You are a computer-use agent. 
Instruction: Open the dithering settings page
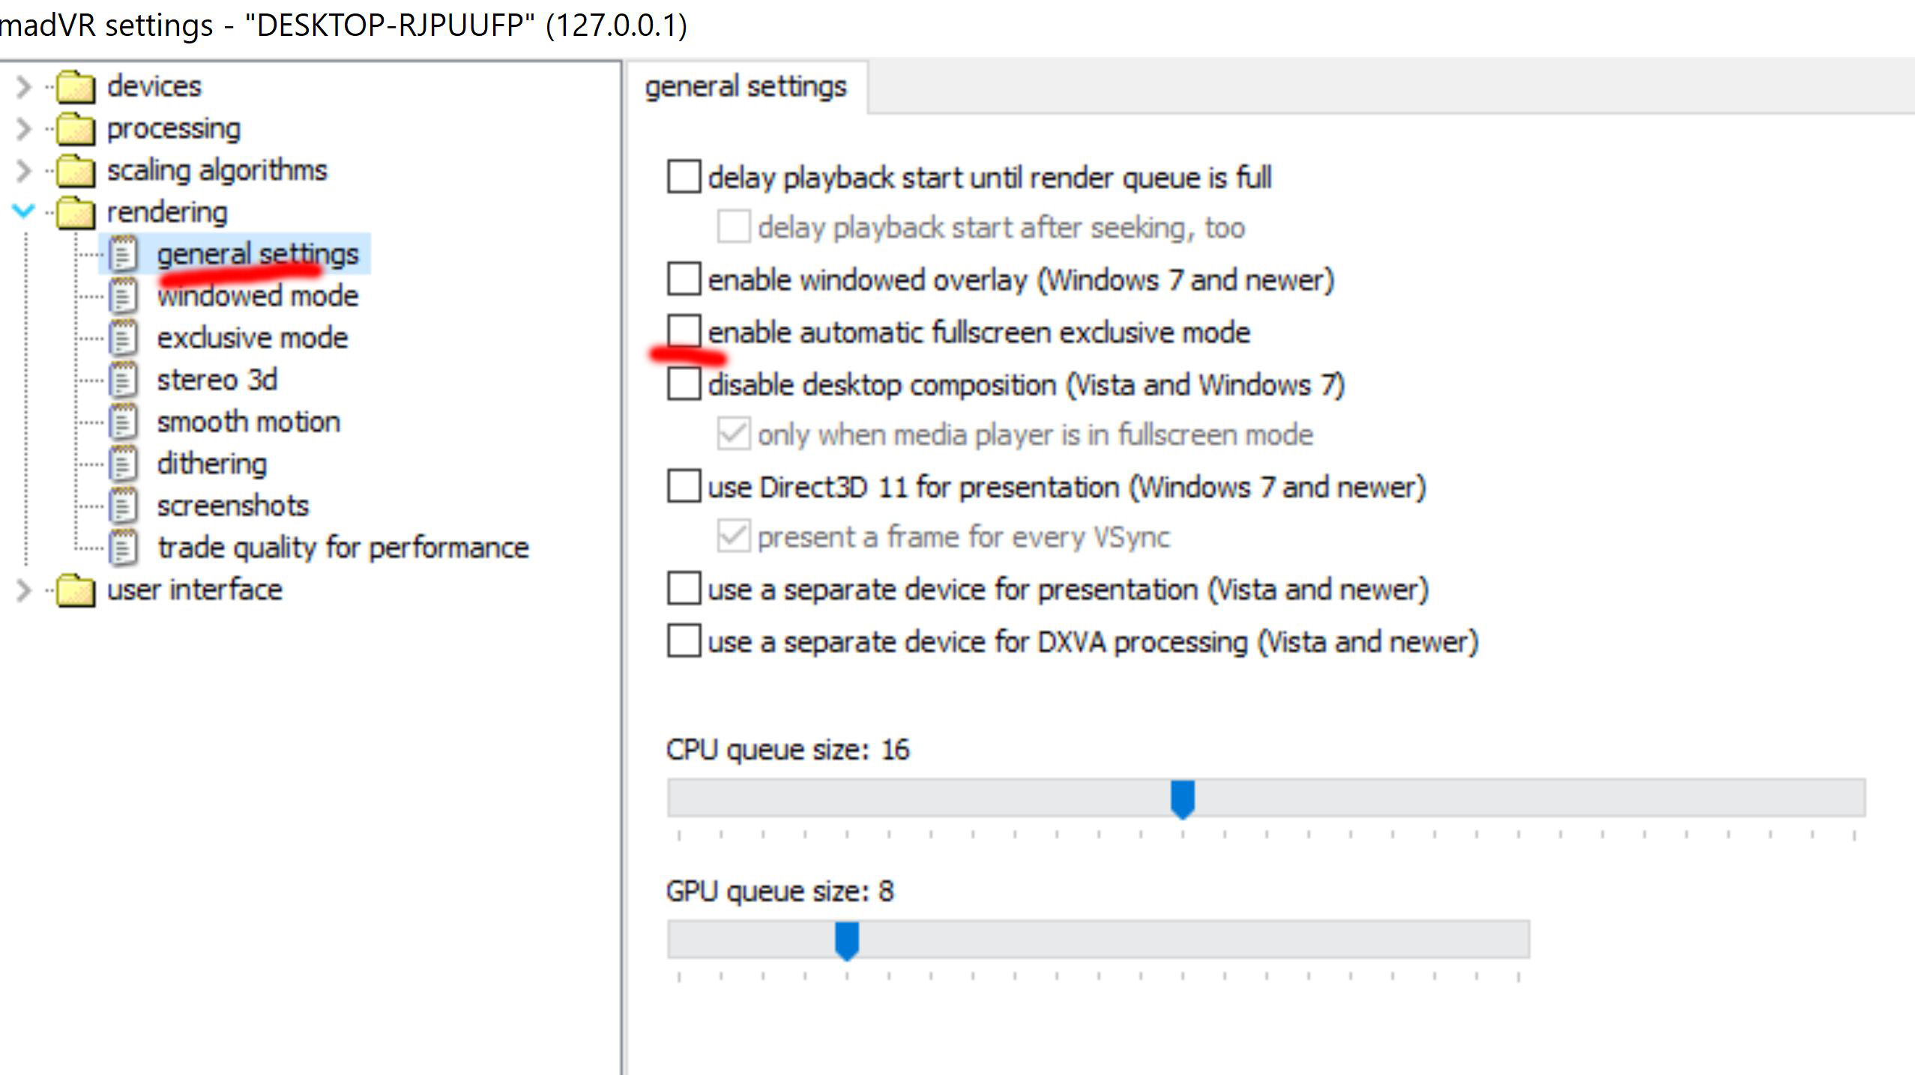pos(211,464)
